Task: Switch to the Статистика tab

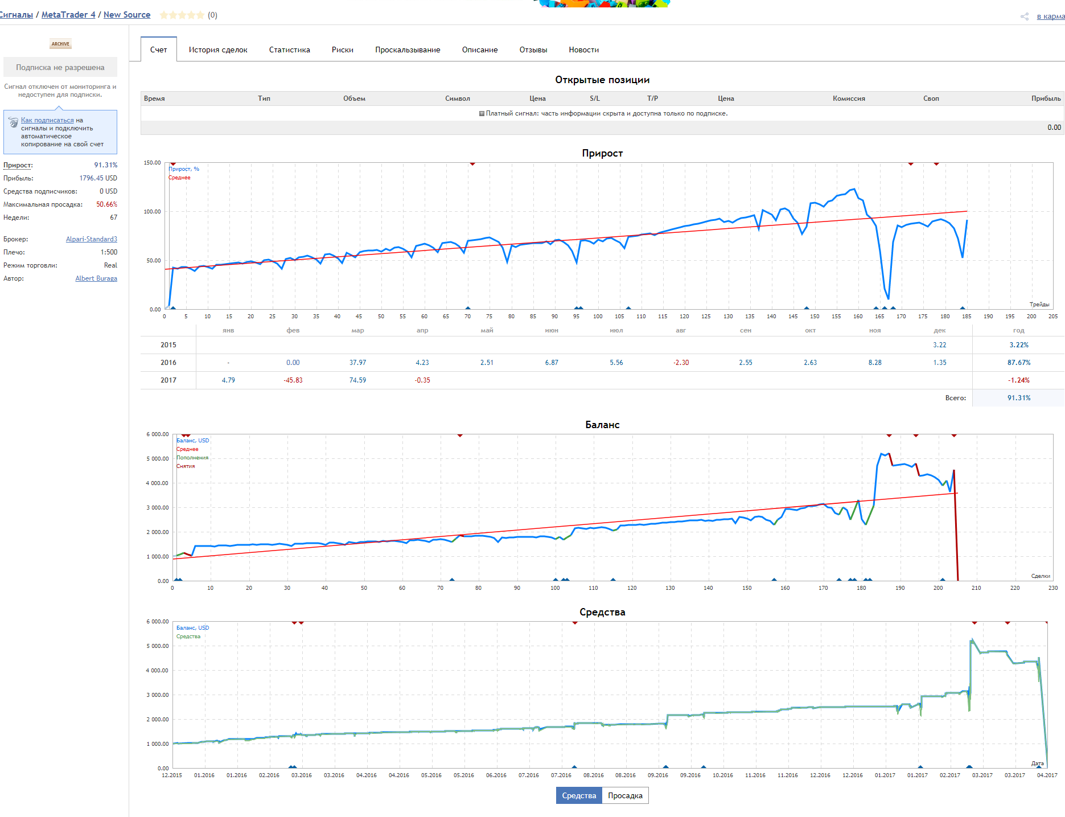Action: click(x=289, y=50)
